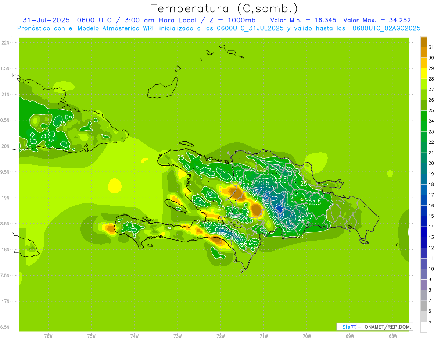Click the "23" color scale label
Screen dimensions: 441x341
click(x=431, y=132)
